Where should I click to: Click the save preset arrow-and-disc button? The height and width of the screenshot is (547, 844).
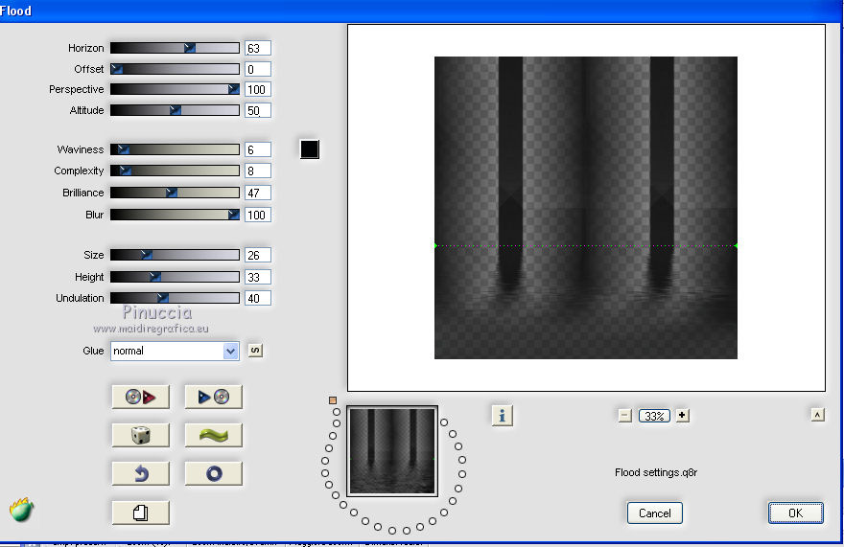pos(214,397)
